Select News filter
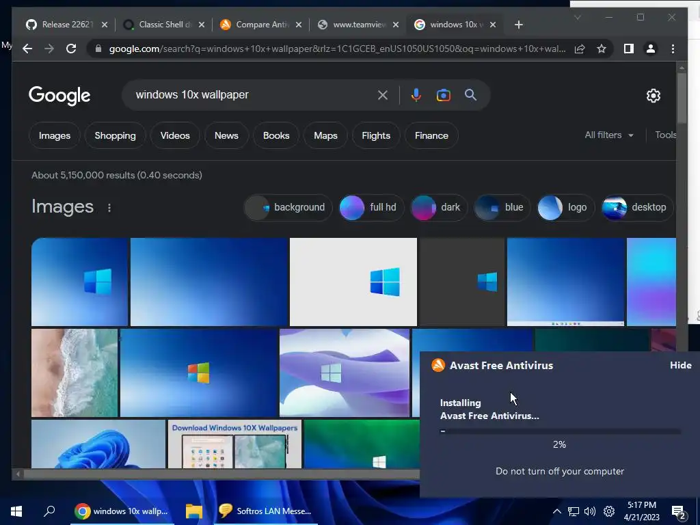This screenshot has width=700, height=525. click(226, 135)
